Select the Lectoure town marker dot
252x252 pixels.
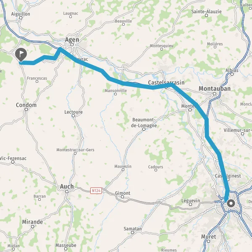[x=73, y=116]
